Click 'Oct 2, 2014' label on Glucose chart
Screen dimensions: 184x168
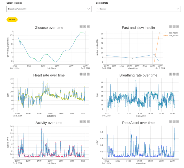click(x=85, y=68)
